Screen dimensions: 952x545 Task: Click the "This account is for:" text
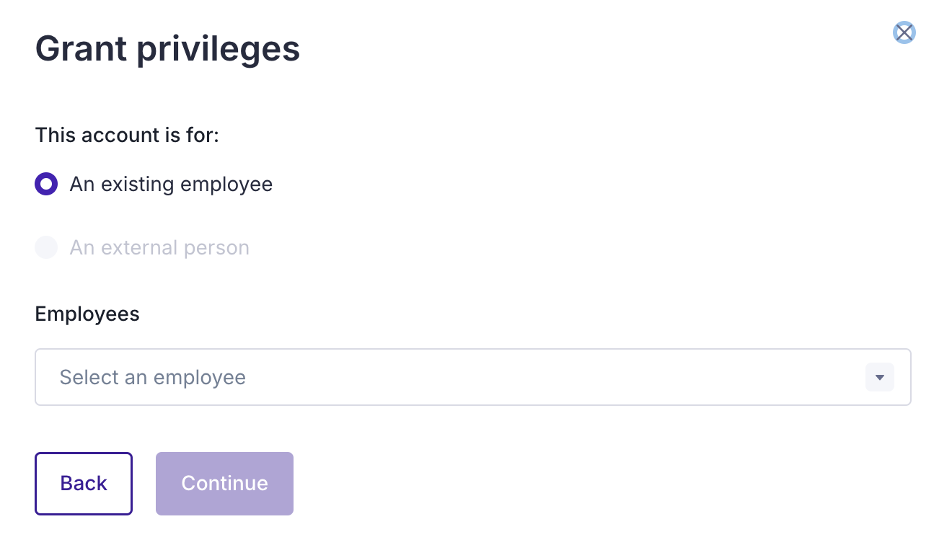(x=127, y=135)
